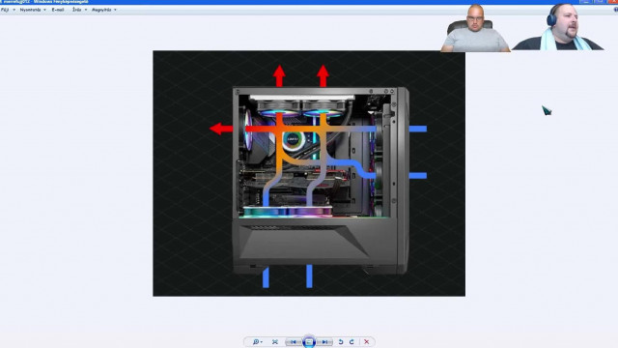Go to the next image

[x=324, y=341]
